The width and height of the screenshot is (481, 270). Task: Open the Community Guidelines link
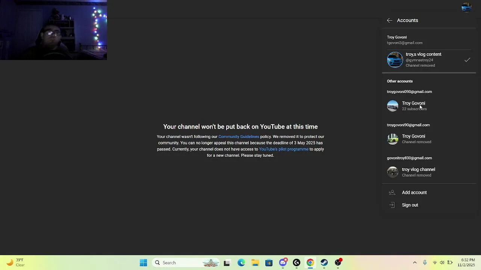tap(239, 136)
